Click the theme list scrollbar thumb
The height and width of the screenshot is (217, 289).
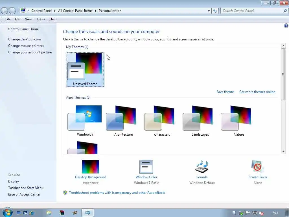[283, 74]
